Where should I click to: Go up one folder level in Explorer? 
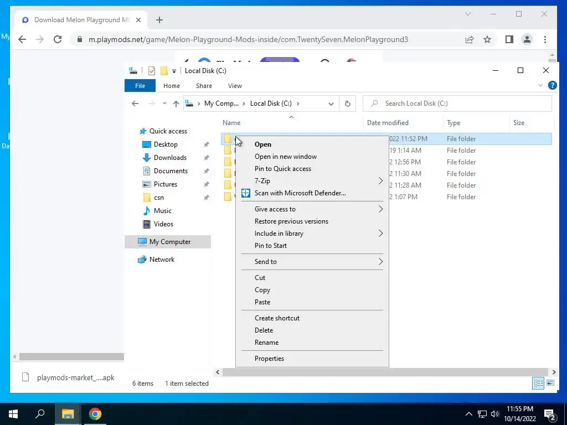(176, 103)
